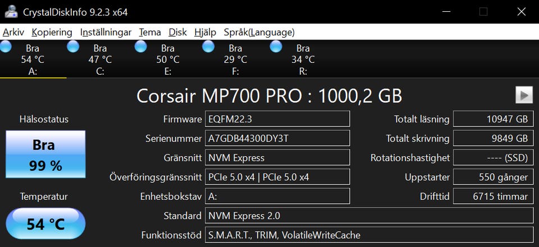Click the Överföringsgränssnitt label

156,177
